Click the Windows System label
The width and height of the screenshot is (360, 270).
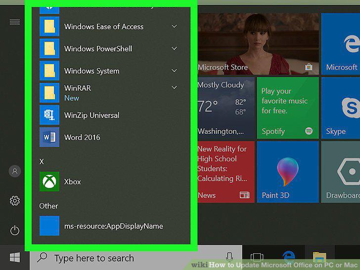92,71
